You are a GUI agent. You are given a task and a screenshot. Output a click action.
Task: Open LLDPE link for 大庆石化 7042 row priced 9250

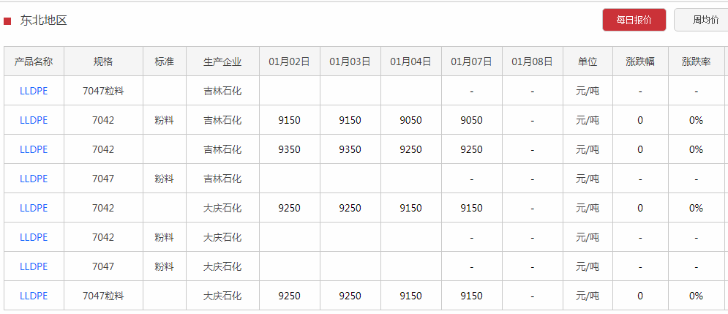34,208
